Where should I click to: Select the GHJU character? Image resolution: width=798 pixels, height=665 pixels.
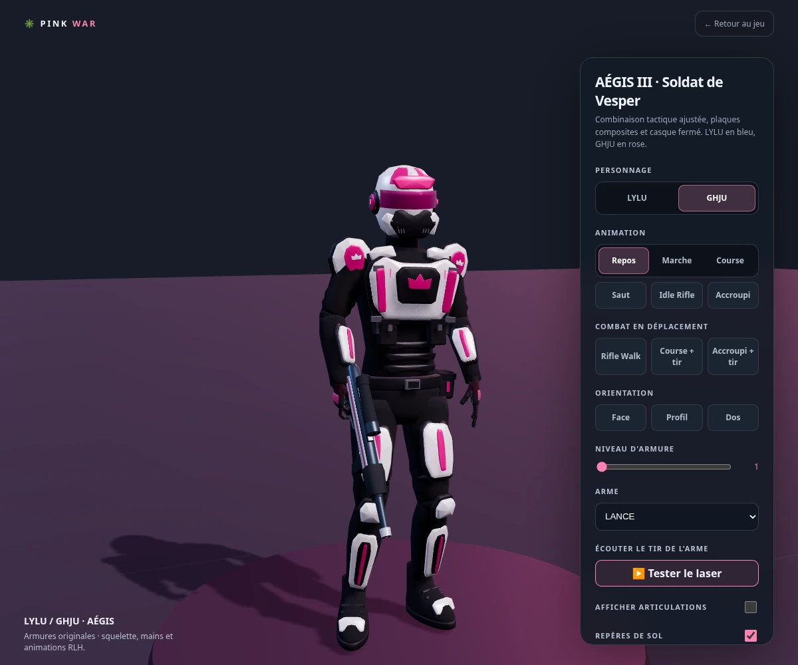pos(717,198)
